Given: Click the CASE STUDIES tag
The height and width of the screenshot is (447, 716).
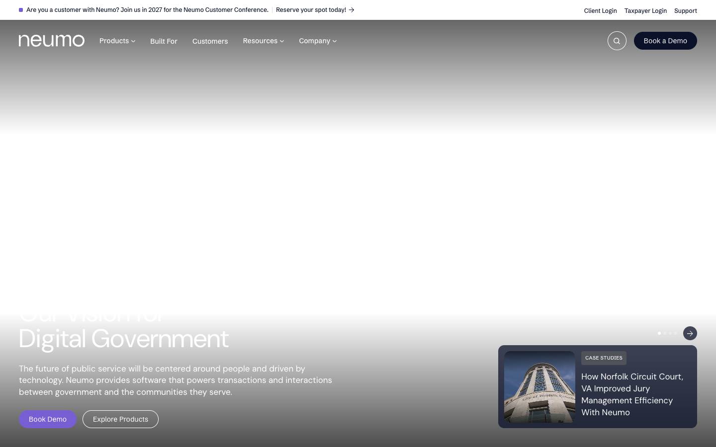Looking at the screenshot, I should point(604,358).
